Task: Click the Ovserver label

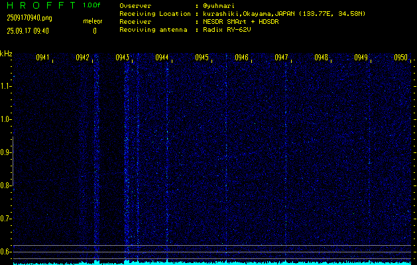Action: 135,6
